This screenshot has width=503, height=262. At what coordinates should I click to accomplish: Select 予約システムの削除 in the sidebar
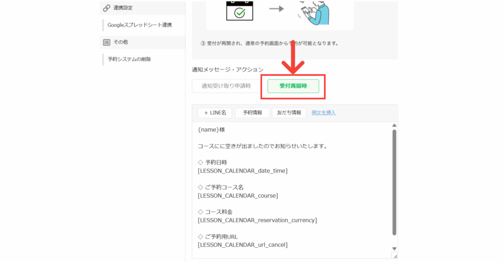point(129,59)
